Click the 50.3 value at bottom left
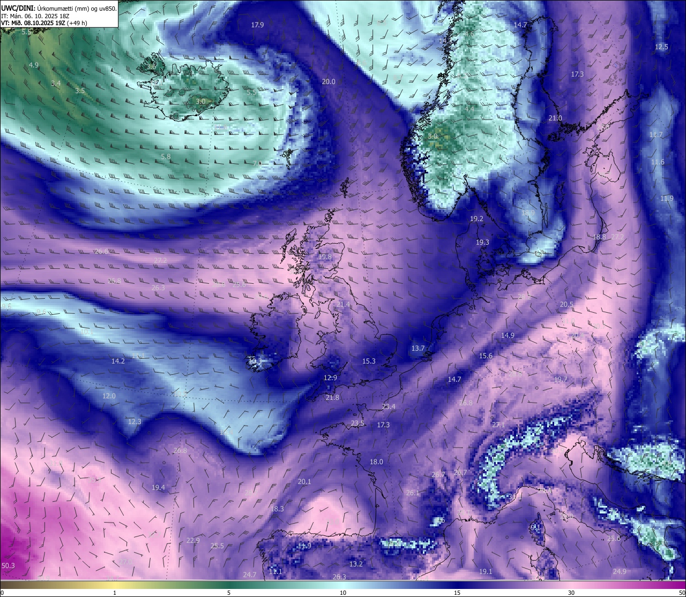 (x=8, y=565)
